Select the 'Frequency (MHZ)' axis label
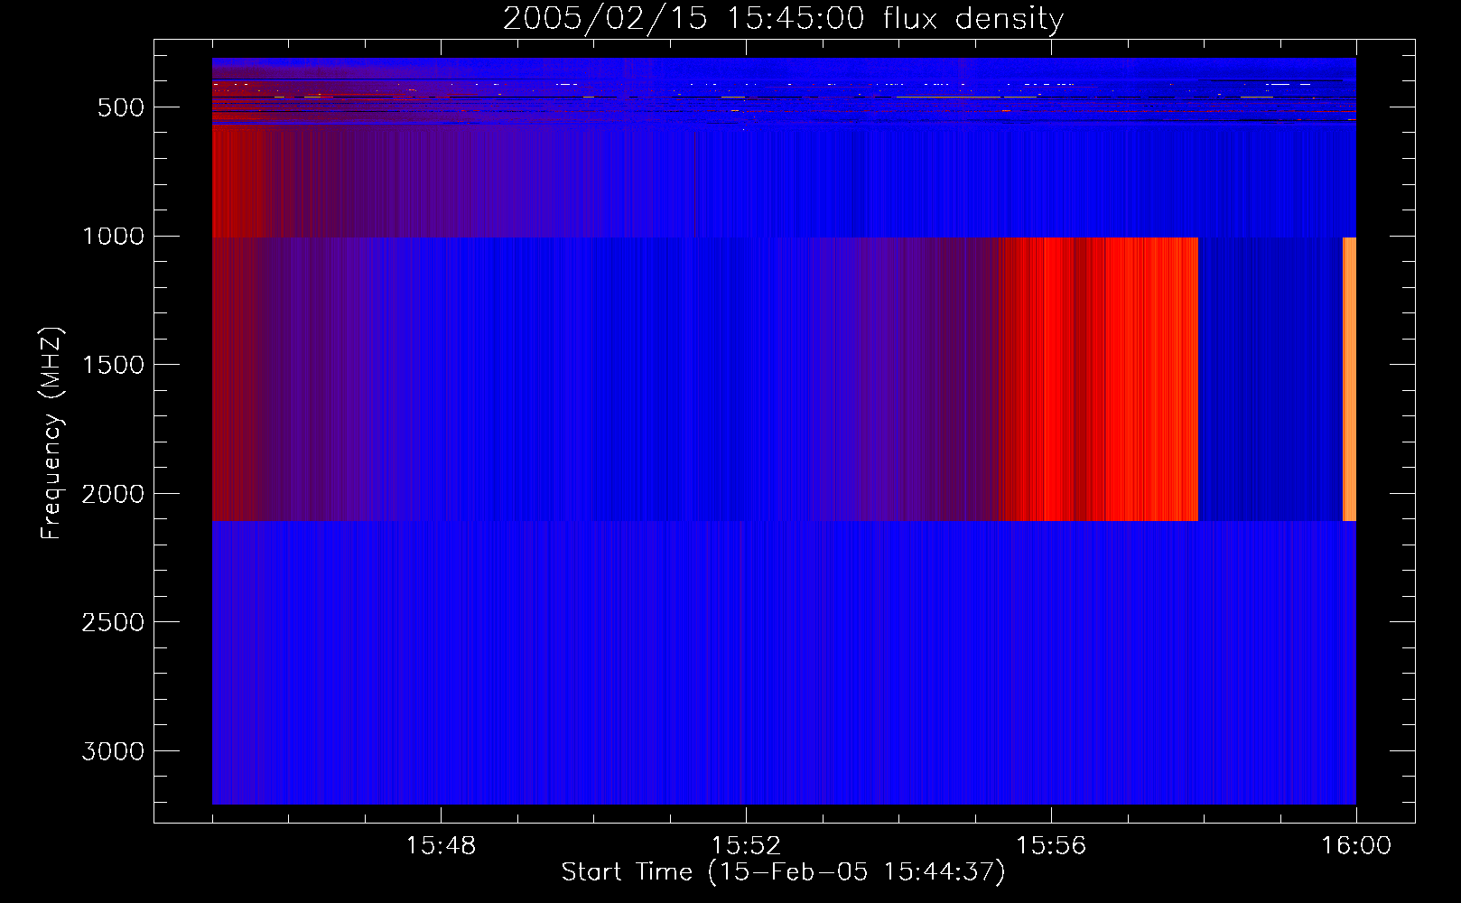 click(x=52, y=433)
